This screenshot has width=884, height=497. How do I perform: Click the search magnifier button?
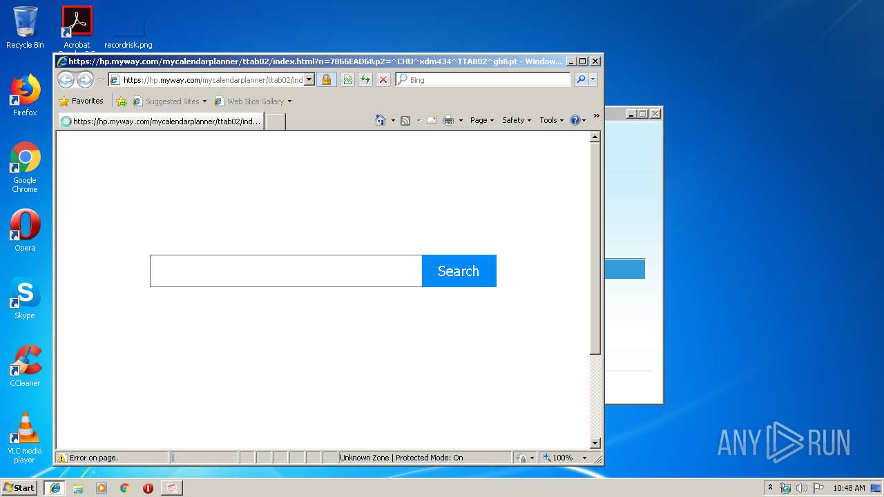coord(581,79)
